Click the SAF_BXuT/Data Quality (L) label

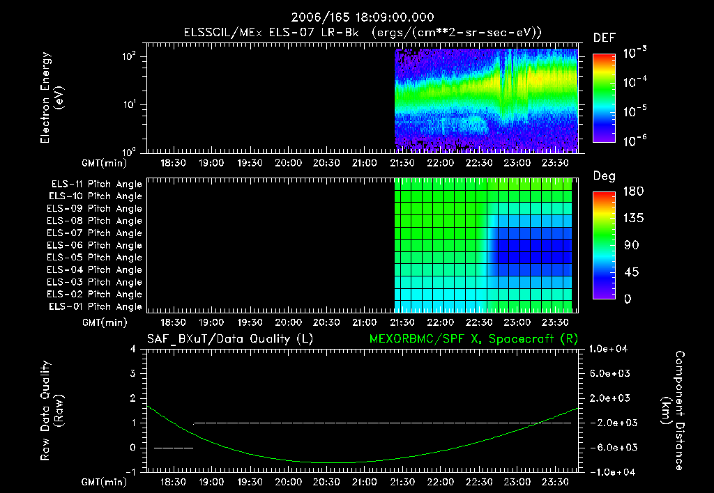(x=230, y=339)
